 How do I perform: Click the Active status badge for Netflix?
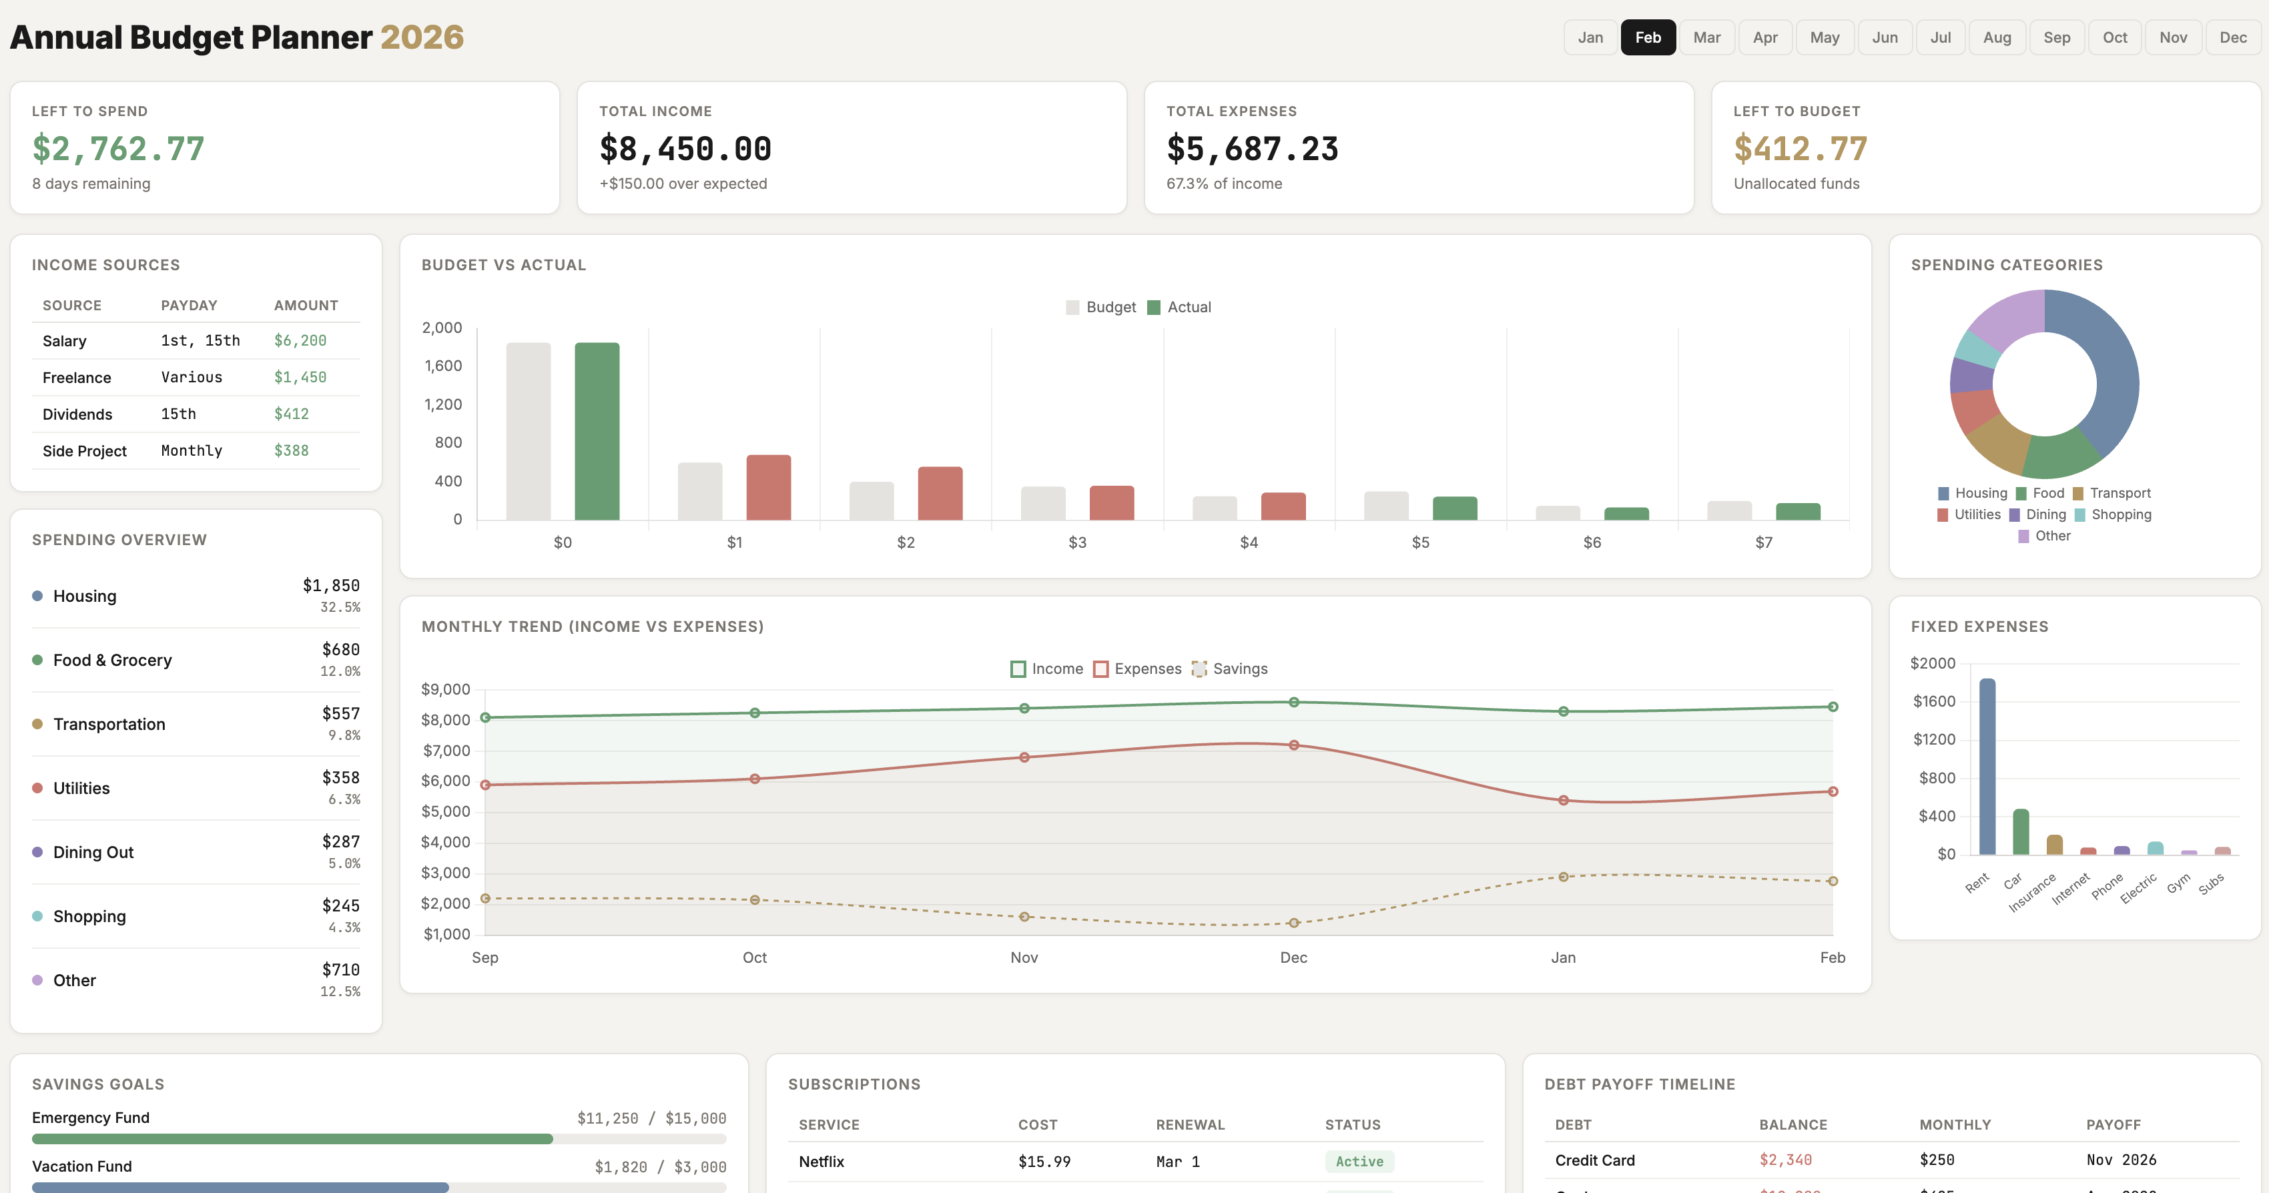click(1359, 1161)
